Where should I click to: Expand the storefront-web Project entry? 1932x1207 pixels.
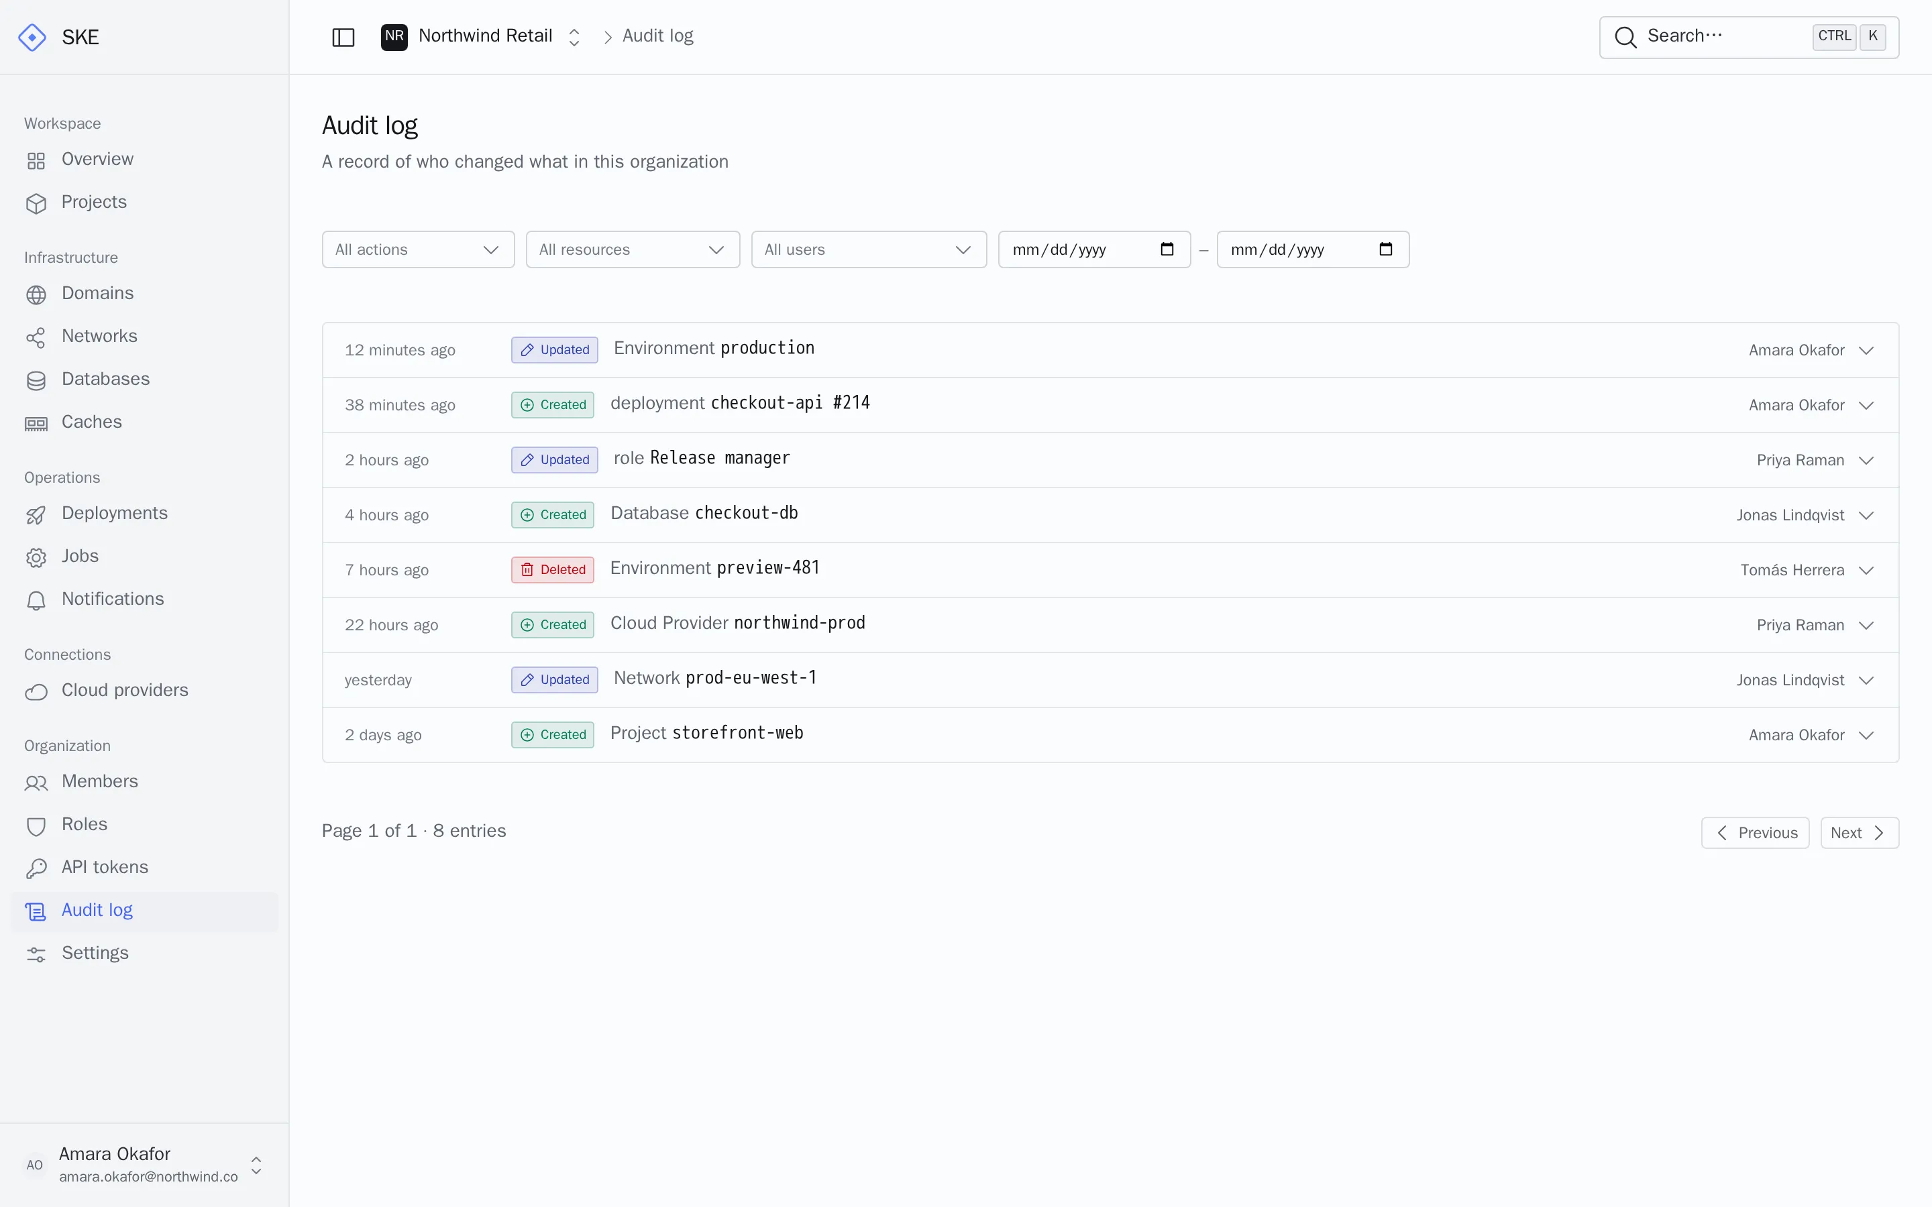[x=1866, y=736]
